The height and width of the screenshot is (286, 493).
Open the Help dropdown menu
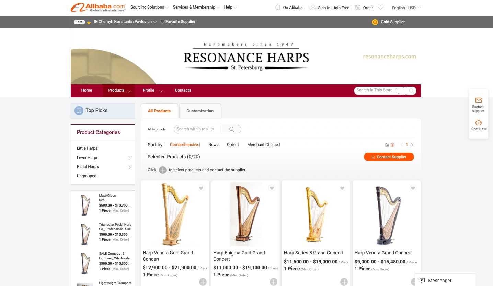(230, 7)
